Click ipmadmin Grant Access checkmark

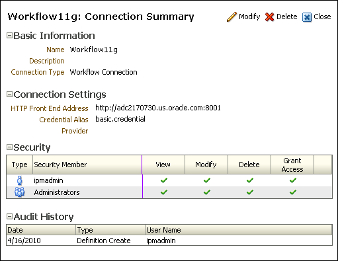tap(293, 180)
